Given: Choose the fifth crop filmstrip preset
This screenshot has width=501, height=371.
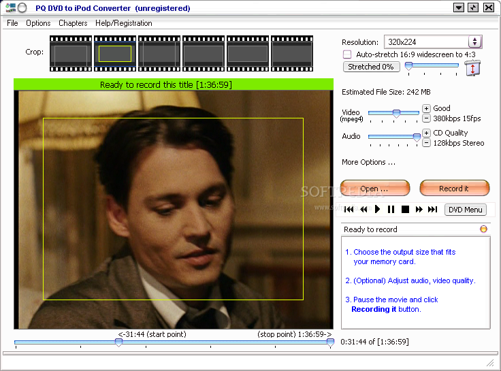Looking at the screenshot, I should click(248, 53).
